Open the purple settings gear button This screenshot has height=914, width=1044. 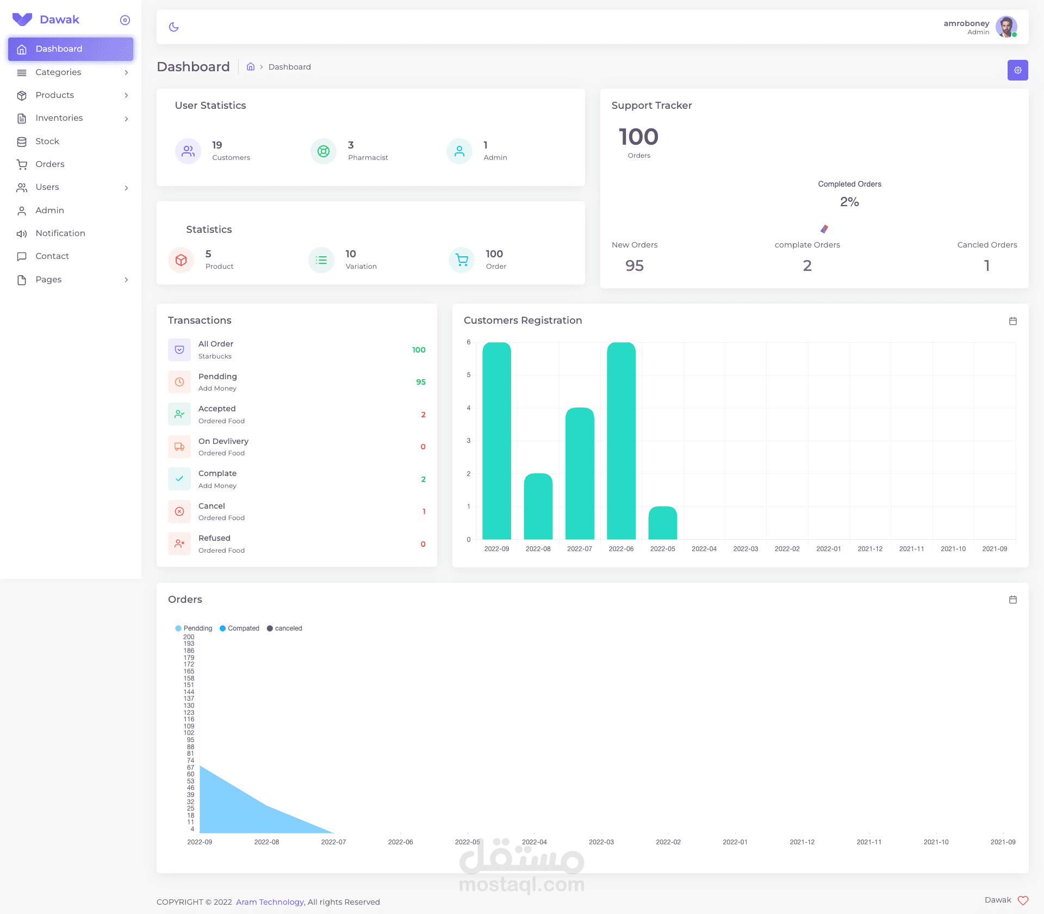[x=1017, y=70]
